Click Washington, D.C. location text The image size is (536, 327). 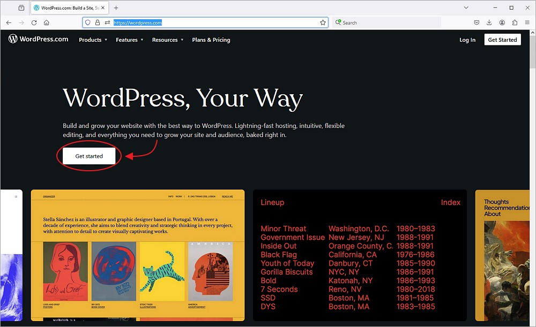pos(359,229)
